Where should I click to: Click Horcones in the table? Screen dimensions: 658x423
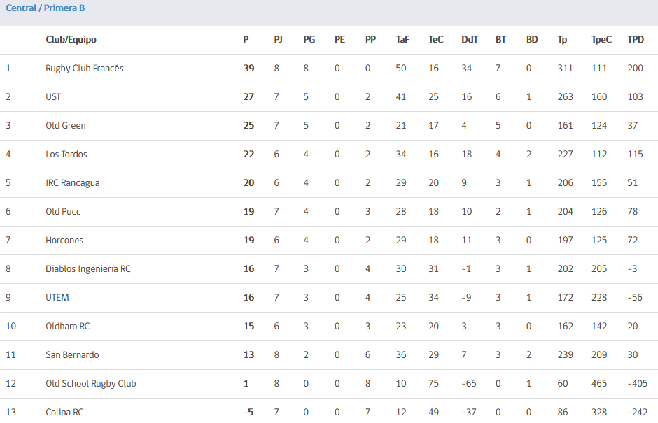point(64,241)
